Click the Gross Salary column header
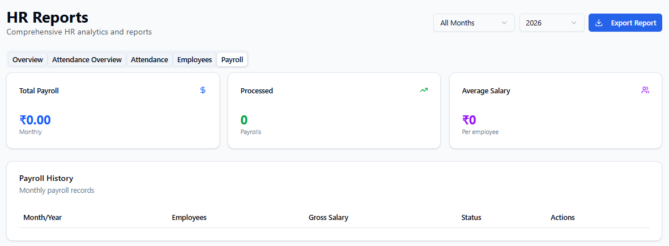 coord(329,218)
